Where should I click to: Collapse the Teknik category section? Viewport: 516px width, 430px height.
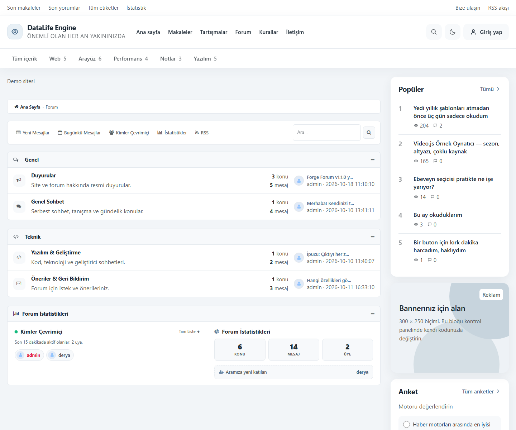coord(373,237)
